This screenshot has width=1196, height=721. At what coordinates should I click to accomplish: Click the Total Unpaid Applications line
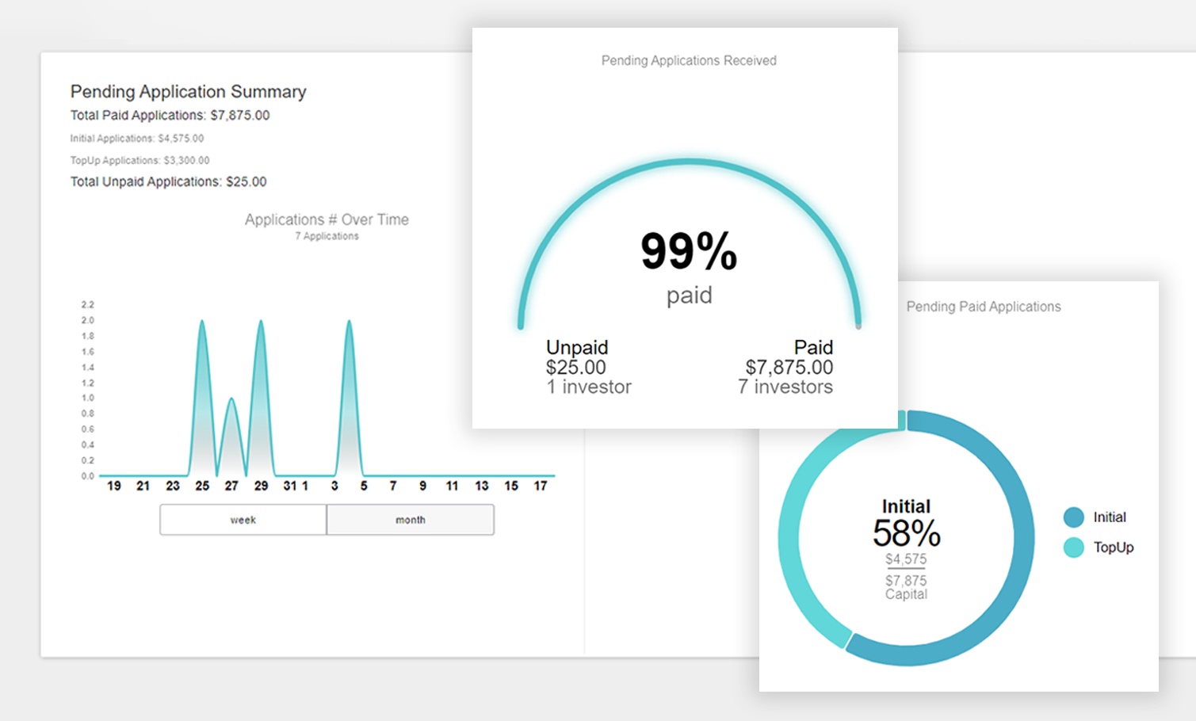click(168, 182)
